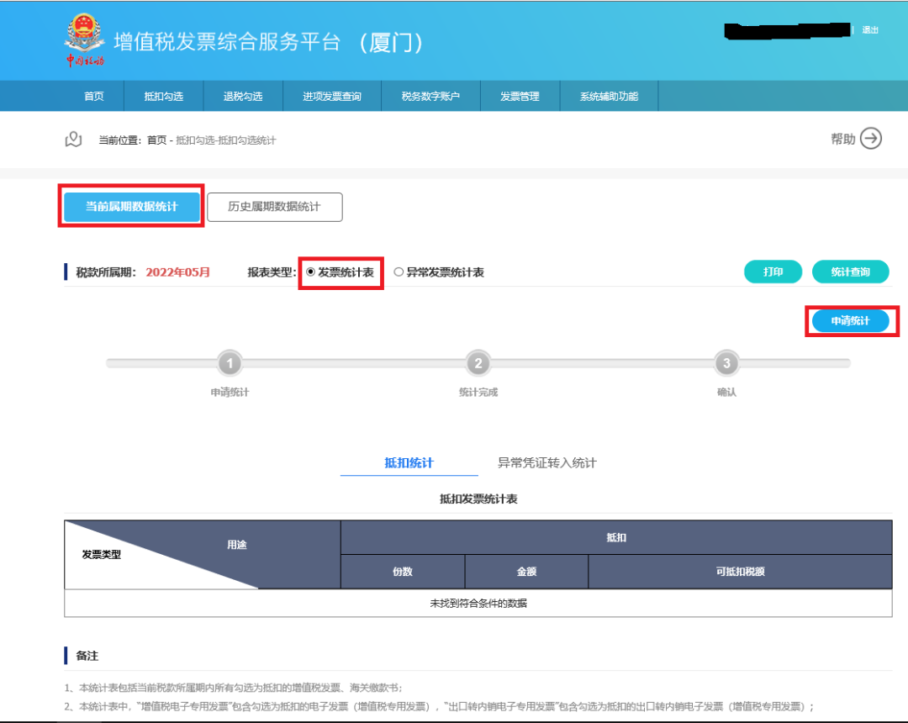
Task: Open the 进项发票查询 menu
Action: pos(332,97)
